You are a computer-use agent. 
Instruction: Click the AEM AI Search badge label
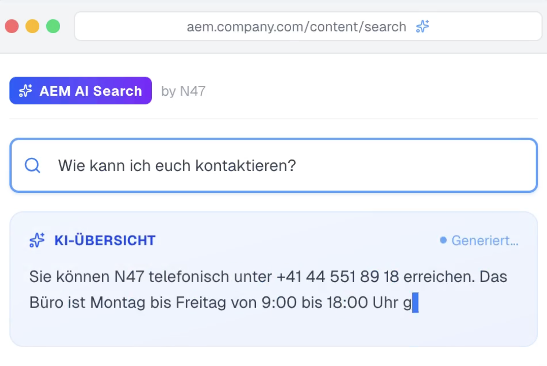tap(91, 91)
